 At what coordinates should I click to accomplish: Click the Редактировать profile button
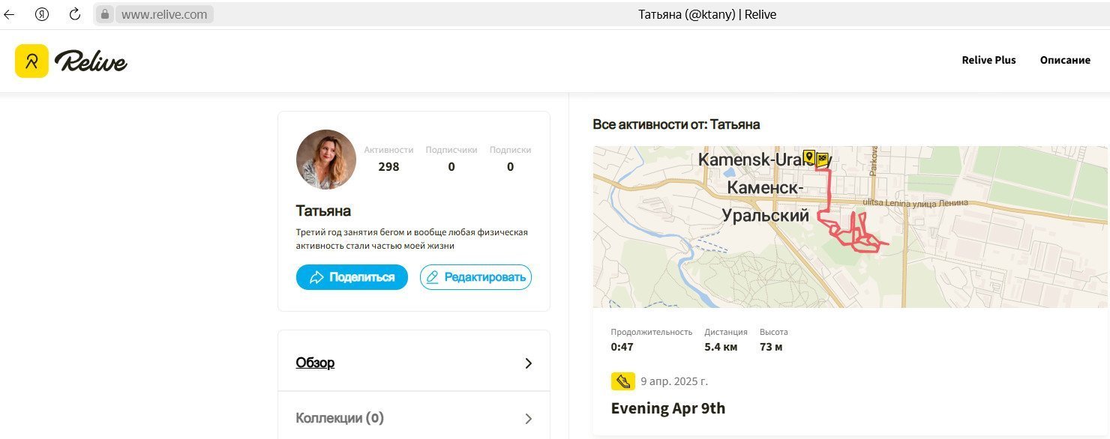(x=475, y=277)
